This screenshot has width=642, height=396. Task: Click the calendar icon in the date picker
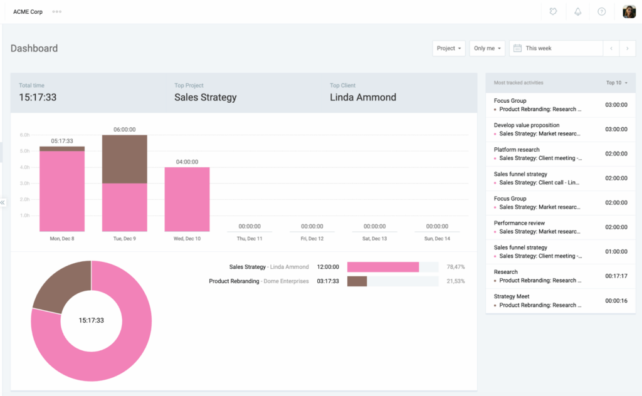click(517, 48)
